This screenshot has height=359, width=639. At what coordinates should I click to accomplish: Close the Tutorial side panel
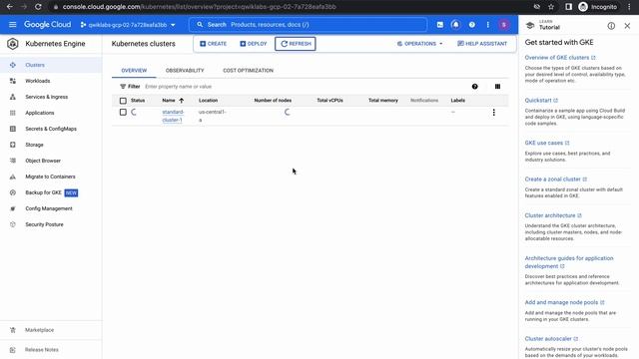(x=627, y=26)
